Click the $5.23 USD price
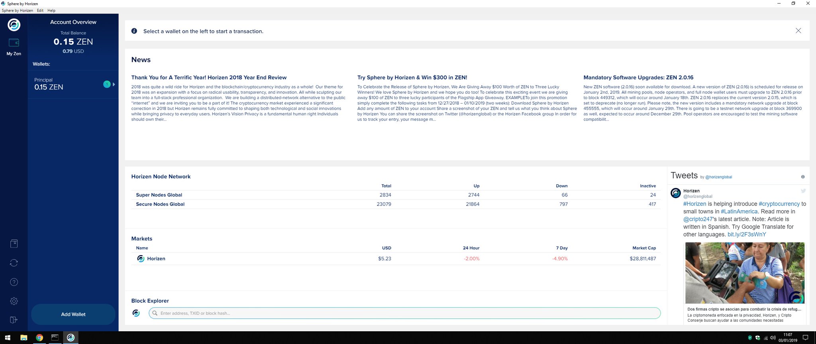Image resolution: width=816 pixels, height=344 pixels. click(384, 259)
